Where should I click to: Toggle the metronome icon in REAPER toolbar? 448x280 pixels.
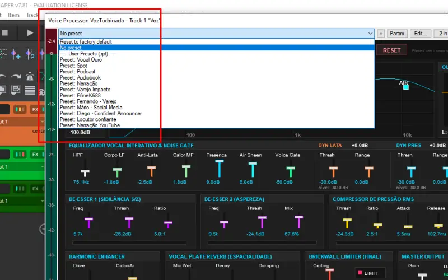click(30, 77)
